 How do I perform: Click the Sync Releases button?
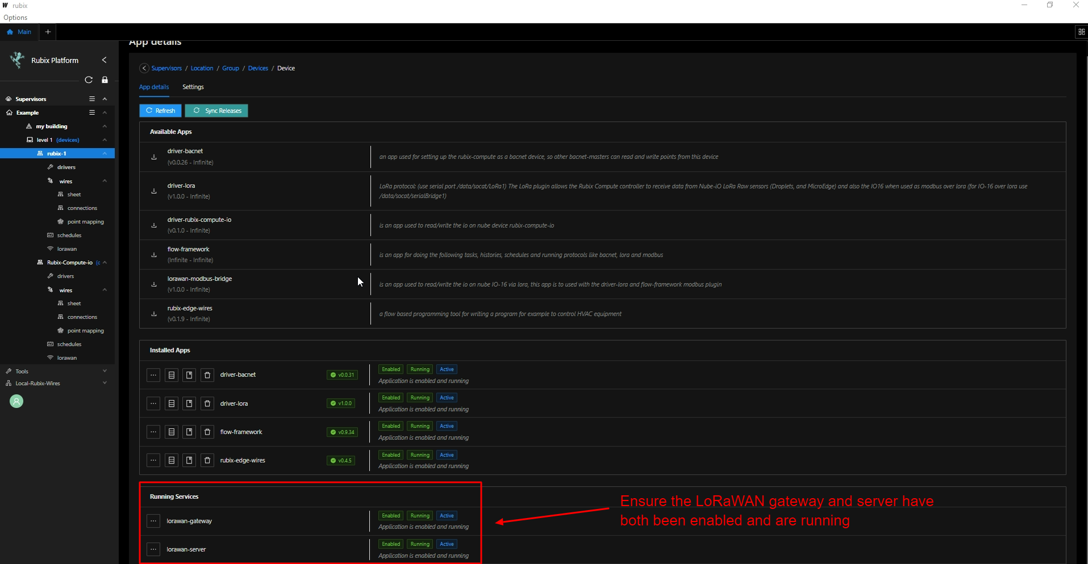(217, 111)
